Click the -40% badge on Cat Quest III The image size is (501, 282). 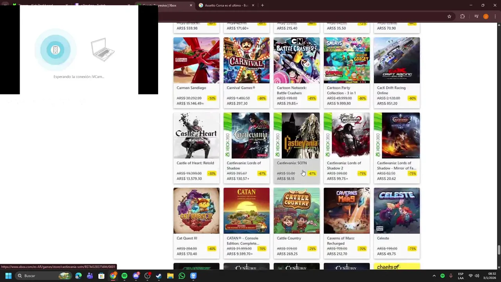point(212,249)
